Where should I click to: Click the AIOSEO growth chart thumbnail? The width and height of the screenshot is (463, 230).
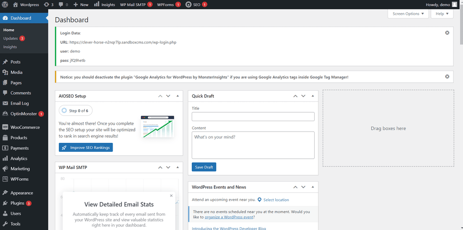point(157,127)
